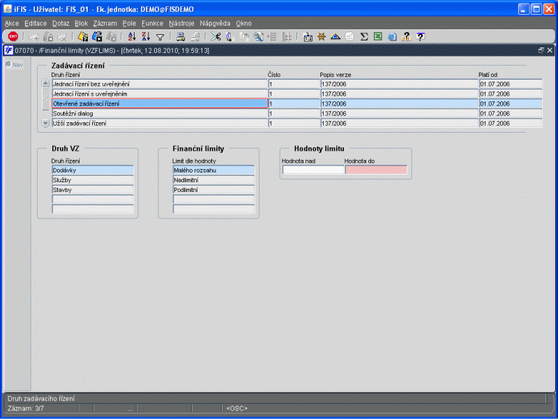558x419 pixels.
Task: Select row Soutěžní dialog
Action: (x=160, y=114)
